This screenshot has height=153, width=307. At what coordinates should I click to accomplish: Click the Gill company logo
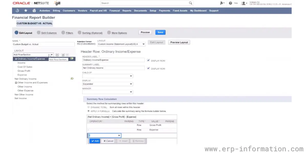tap(57, 3)
